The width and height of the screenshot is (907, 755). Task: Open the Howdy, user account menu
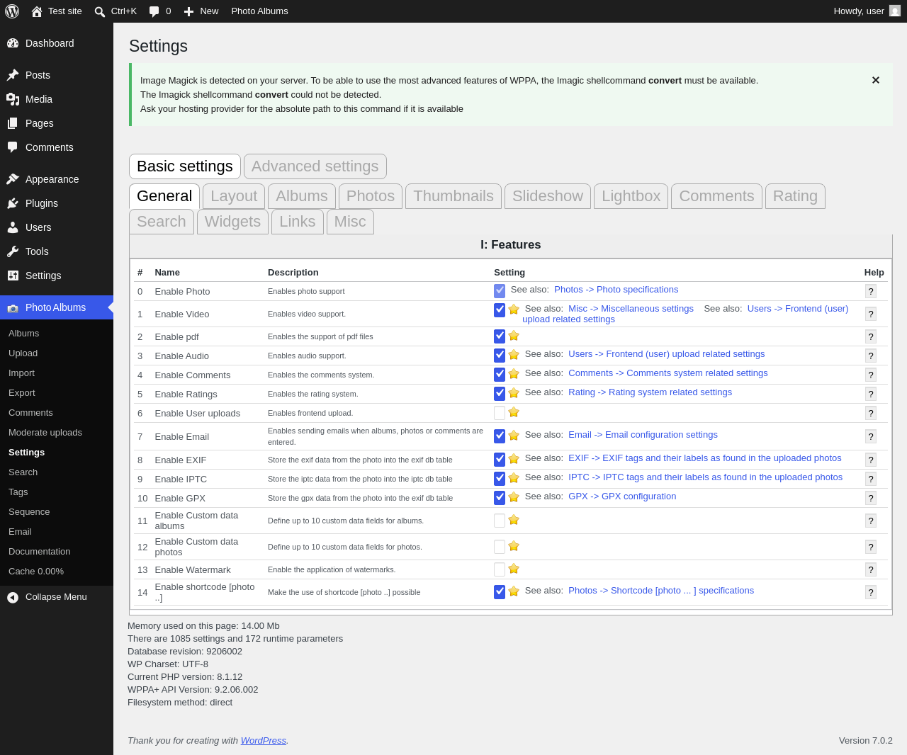pyautogui.click(x=867, y=11)
